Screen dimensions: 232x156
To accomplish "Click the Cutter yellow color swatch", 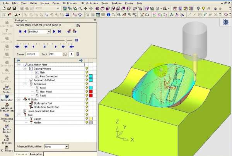I will point(91,118).
